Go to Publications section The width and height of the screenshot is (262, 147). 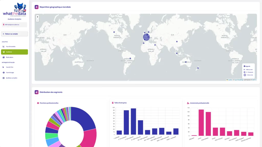(9, 57)
